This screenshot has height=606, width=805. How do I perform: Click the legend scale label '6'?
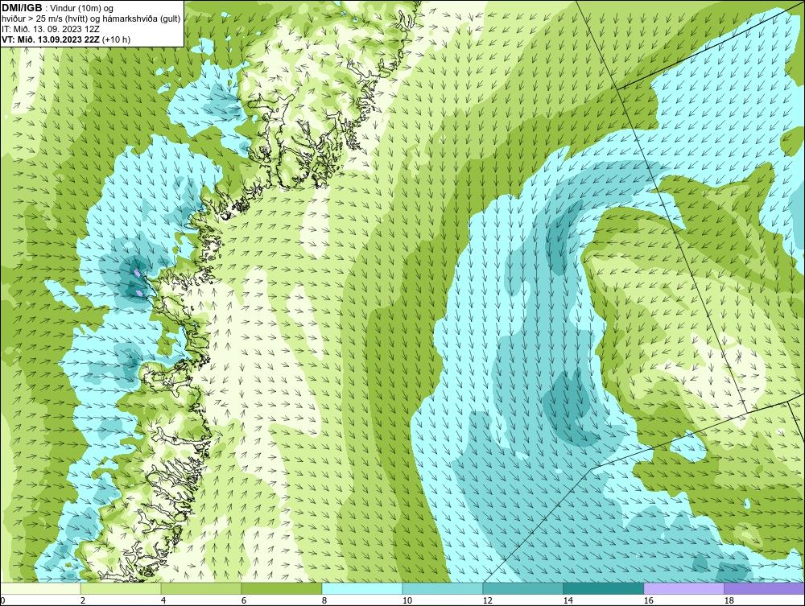tap(244, 600)
